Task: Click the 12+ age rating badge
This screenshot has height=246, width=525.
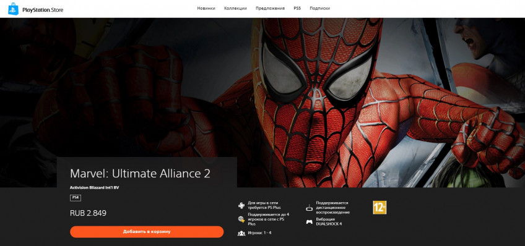Action: click(380, 208)
